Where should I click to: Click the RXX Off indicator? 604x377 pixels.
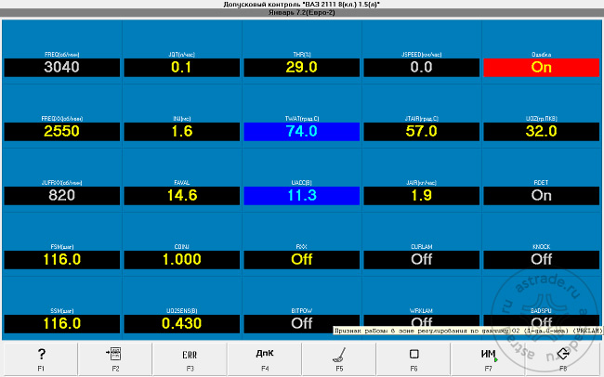[x=302, y=260]
